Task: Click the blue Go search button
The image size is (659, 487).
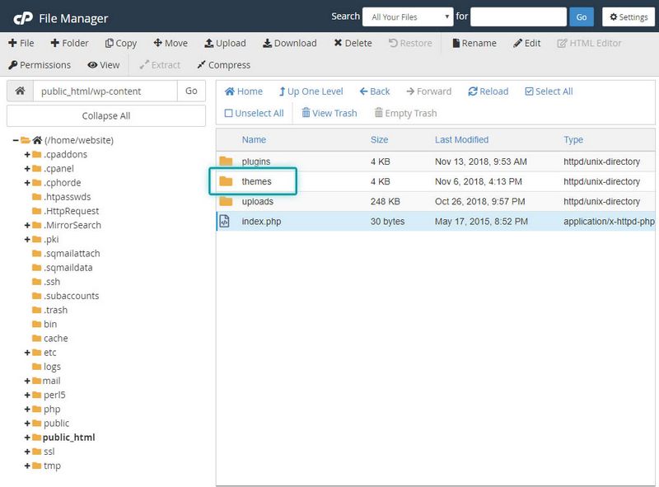Action: pos(582,16)
